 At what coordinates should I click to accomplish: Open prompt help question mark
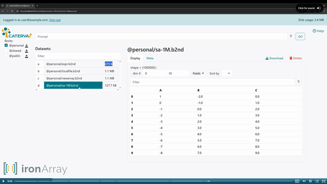(x=291, y=36)
